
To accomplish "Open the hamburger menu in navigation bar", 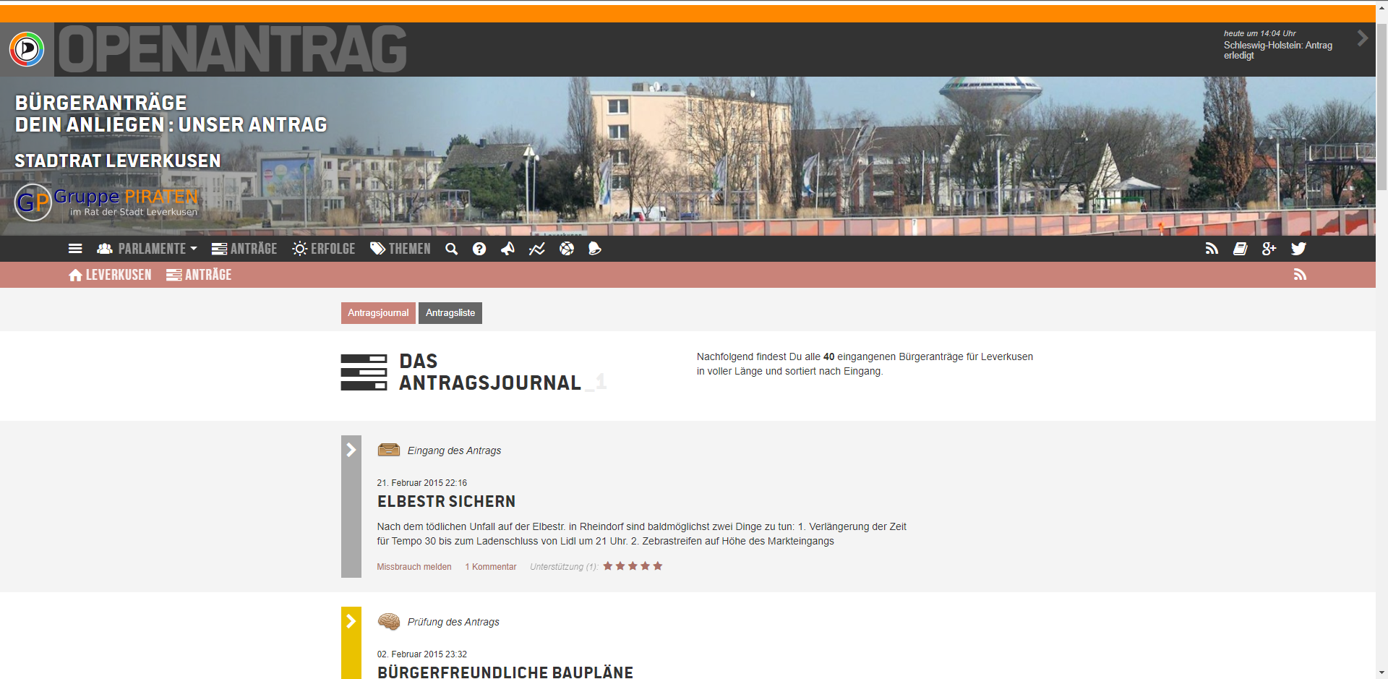I will (x=75, y=249).
